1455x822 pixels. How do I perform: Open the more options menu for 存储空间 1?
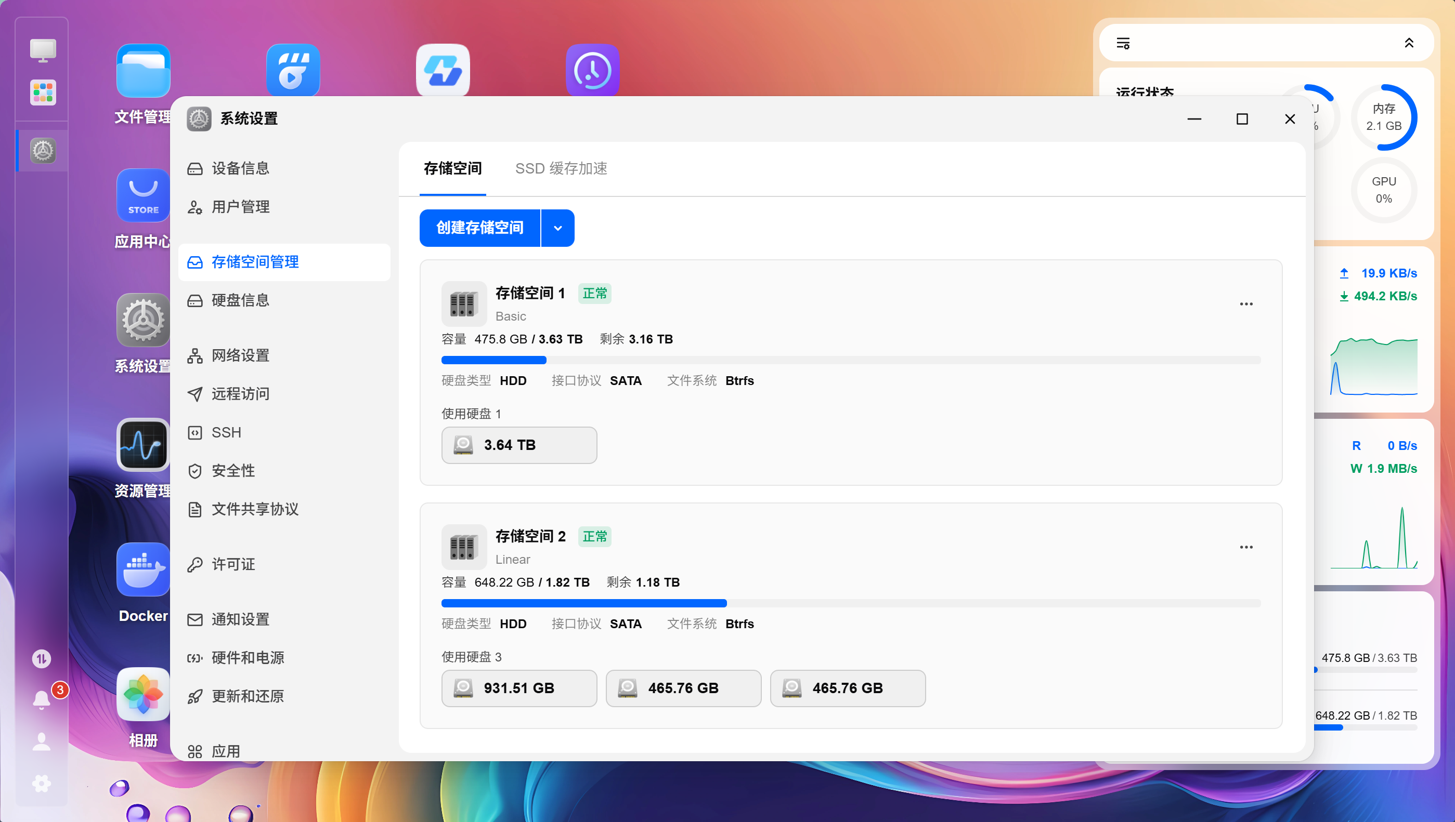pyautogui.click(x=1246, y=304)
